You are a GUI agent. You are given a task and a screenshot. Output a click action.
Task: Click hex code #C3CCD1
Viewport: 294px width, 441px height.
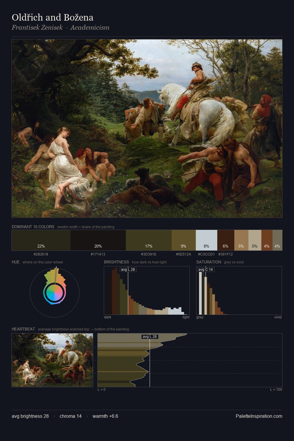206,254
